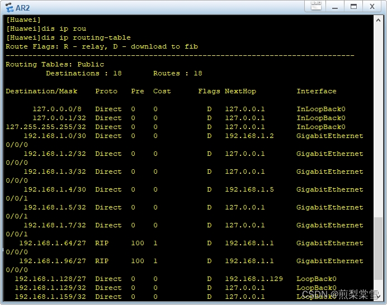Click 'RIP' in the 192.168.1.64/27 row
The height and width of the screenshot is (305, 387).
[x=102, y=243]
